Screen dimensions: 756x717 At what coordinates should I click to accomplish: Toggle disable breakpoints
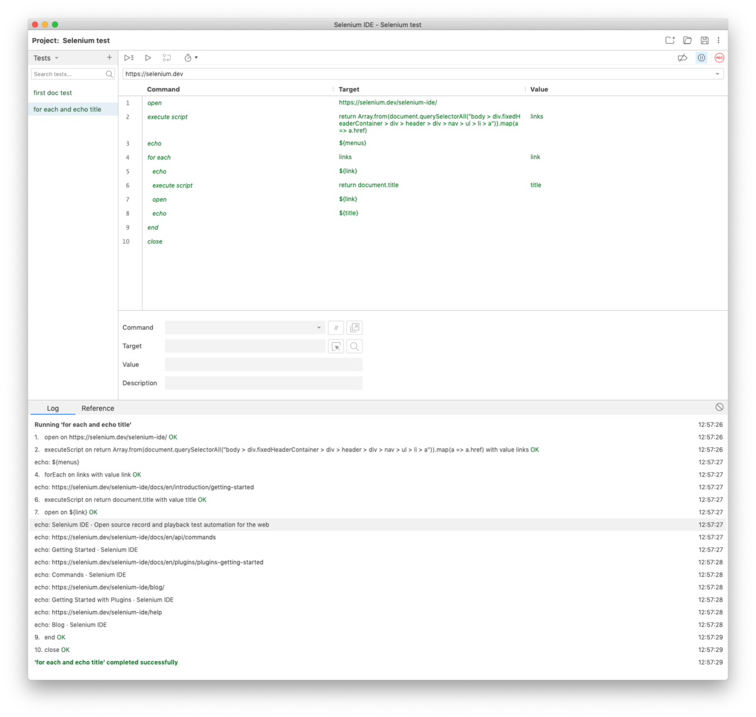click(x=682, y=57)
